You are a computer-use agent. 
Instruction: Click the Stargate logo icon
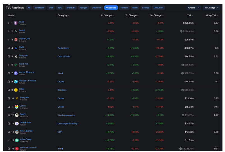[16, 56]
